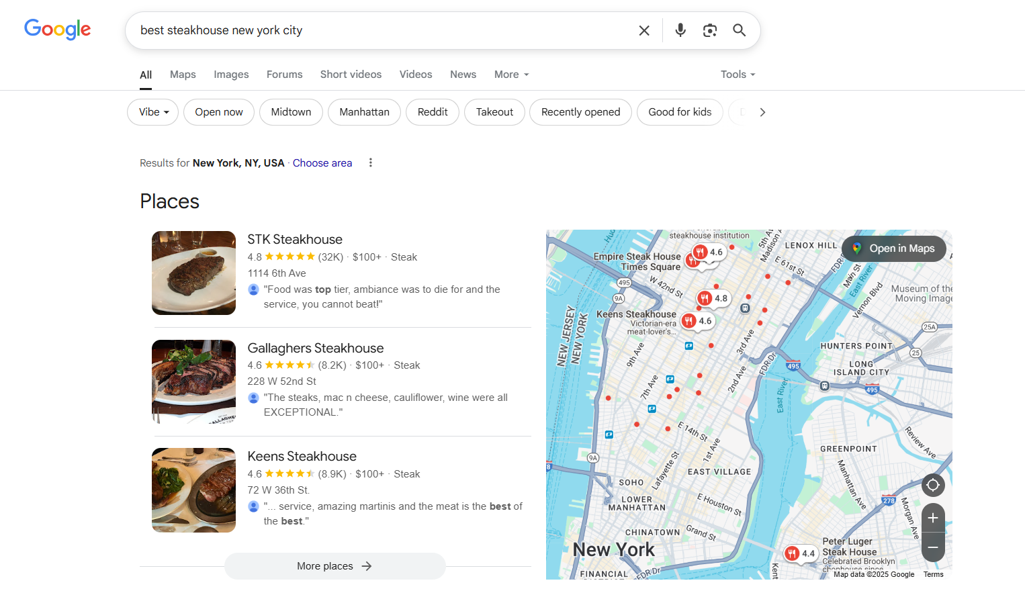
Task: Open the Tools dropdown
Action: pos(738,75)
